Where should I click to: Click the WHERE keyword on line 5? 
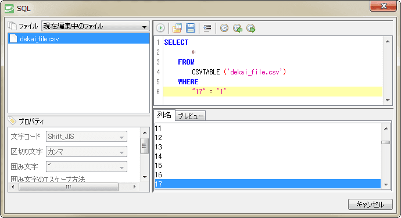188,81
